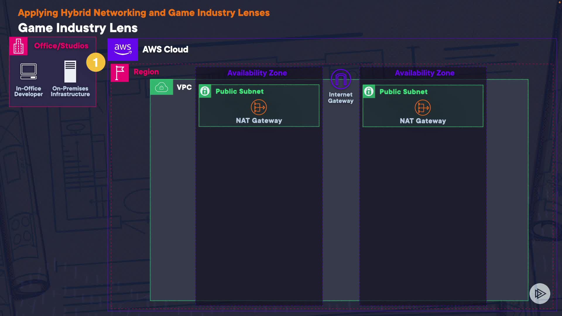Click the orange Applying Hybrid Networking title
Viewport: 562px width, 316px height.
tap(144, 13)
